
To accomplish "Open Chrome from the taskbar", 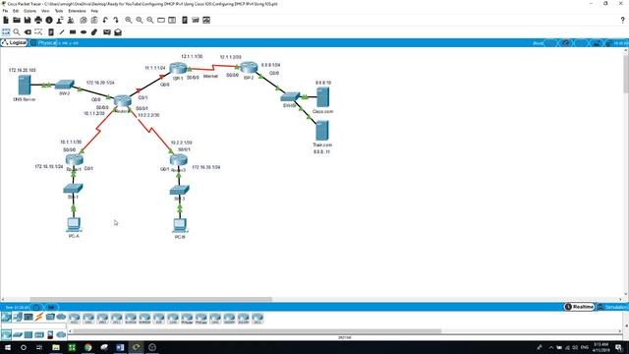I will pos(87,347).
